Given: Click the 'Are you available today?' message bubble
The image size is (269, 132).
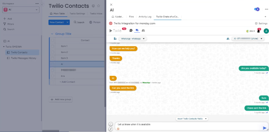Looking at the screenshot, I should coord(253,68).
